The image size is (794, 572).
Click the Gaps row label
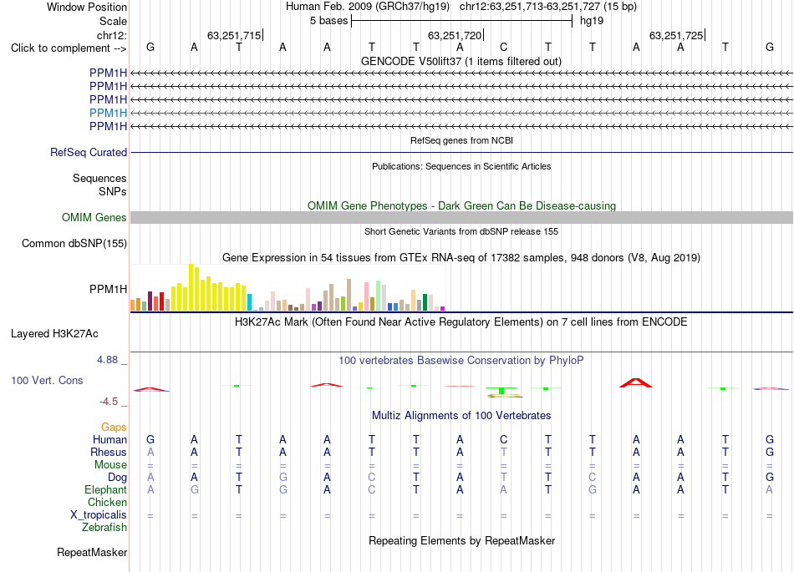[114, 428]
